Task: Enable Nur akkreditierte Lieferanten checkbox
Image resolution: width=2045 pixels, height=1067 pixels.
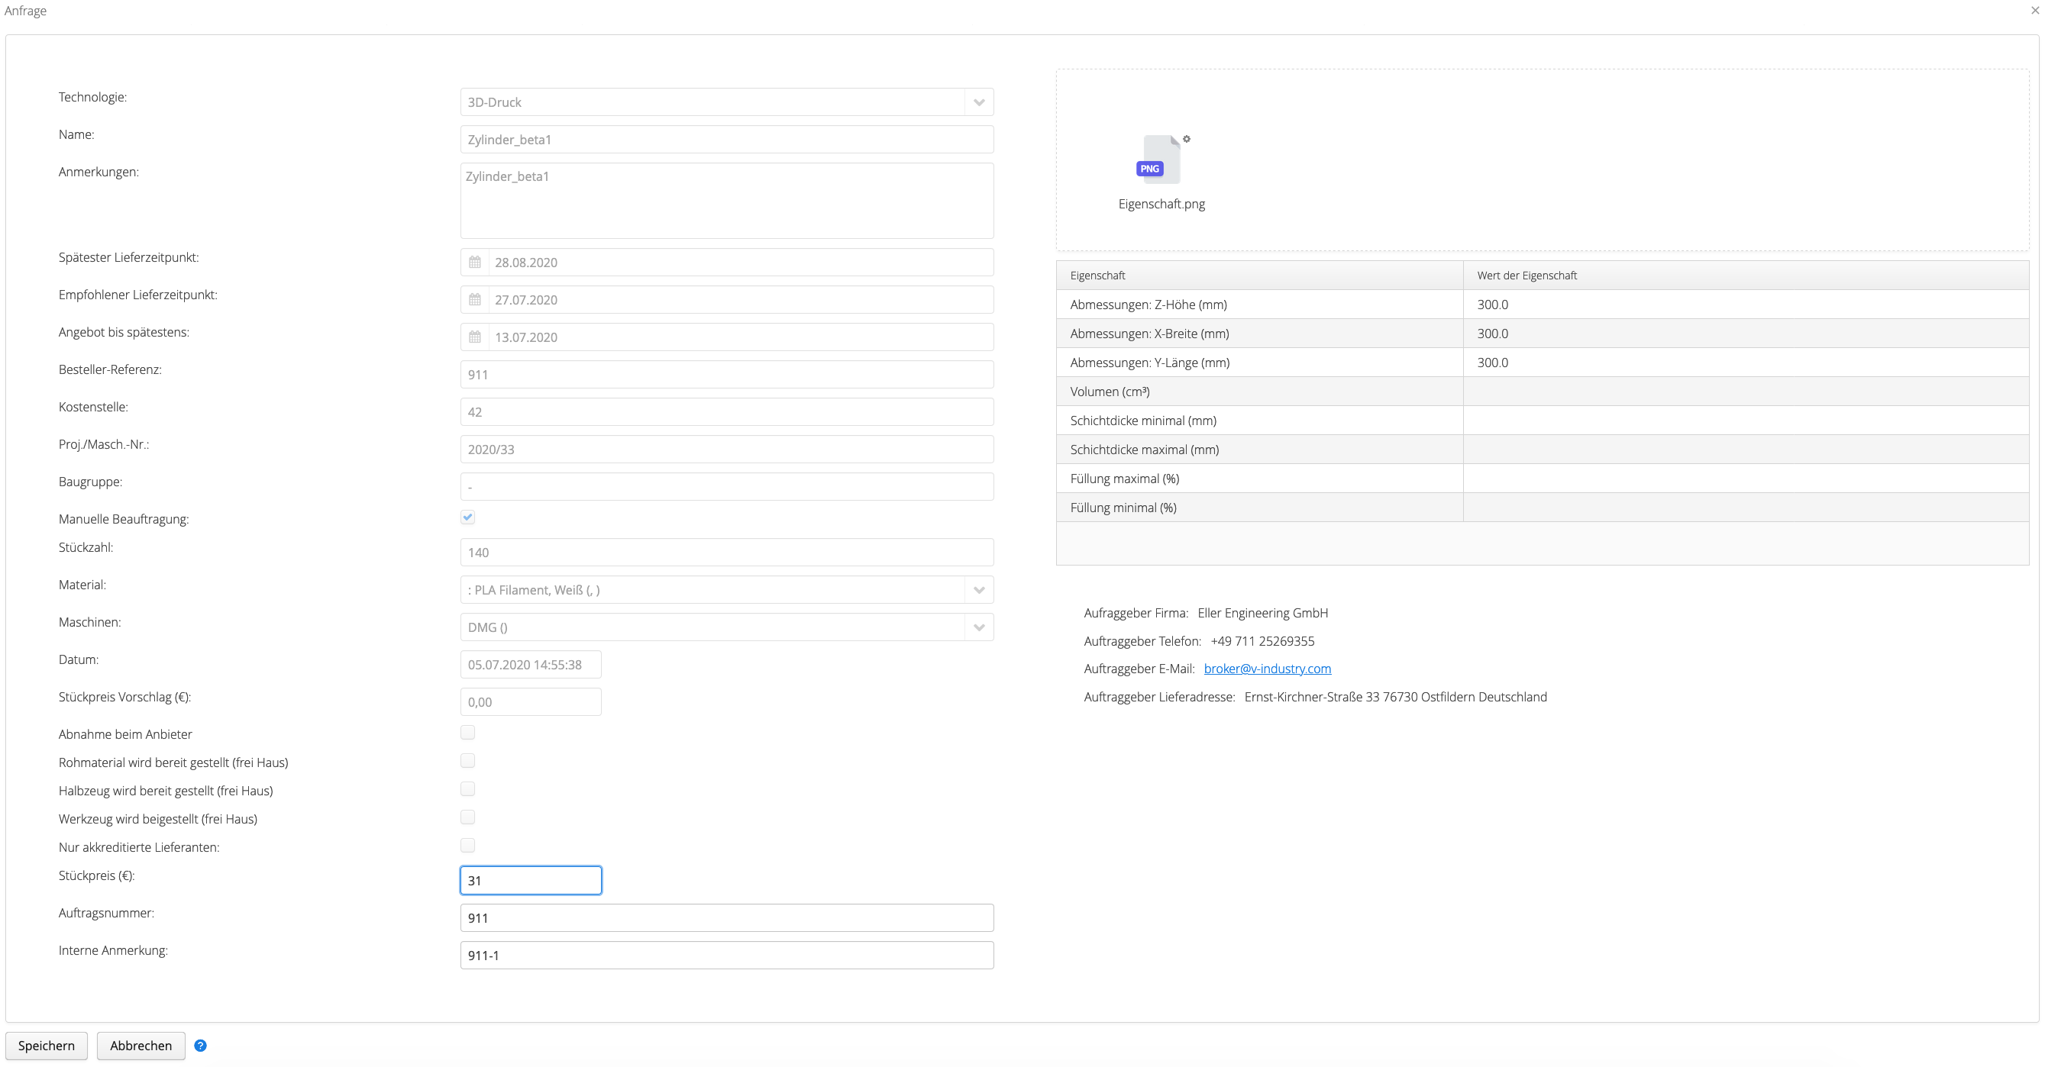Action: pyautogui.click(x=467, y=846)
